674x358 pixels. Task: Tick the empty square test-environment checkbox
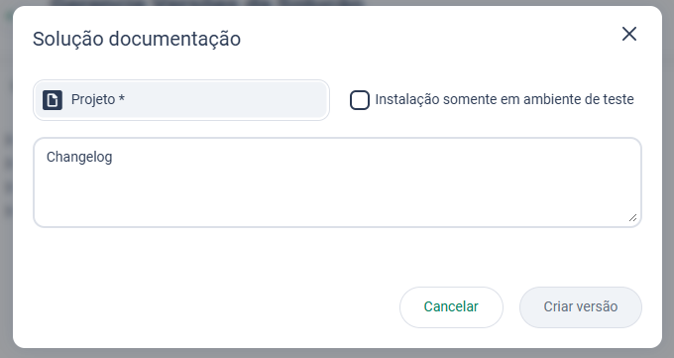(x=360, y=100)
